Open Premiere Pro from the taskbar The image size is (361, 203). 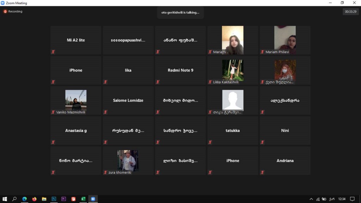point(64,199)
